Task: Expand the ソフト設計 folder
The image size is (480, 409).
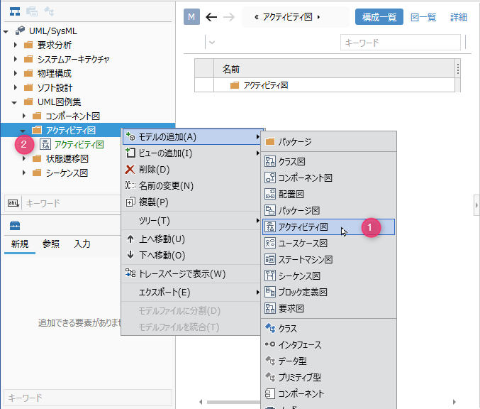Action: [16, 87]
